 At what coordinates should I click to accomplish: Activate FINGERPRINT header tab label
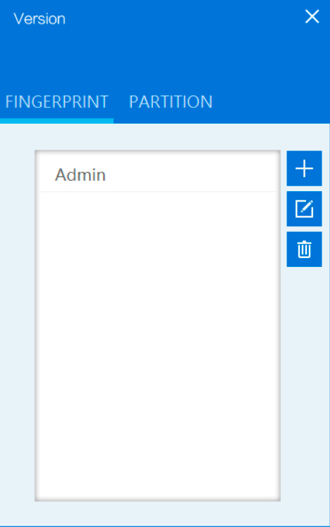point(57,101)
